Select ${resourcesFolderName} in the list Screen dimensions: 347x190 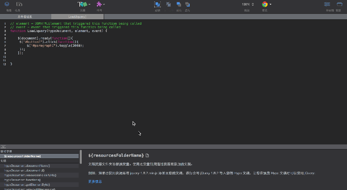pos(22,156)
